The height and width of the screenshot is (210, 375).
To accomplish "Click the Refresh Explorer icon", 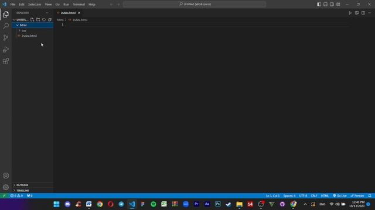I will point(44,20).
